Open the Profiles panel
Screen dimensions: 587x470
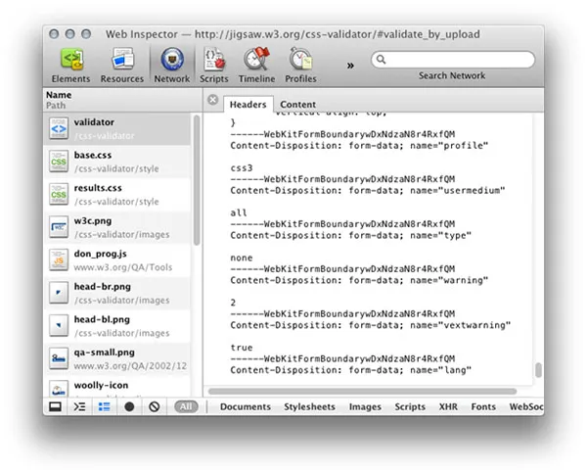click(300, 65)
